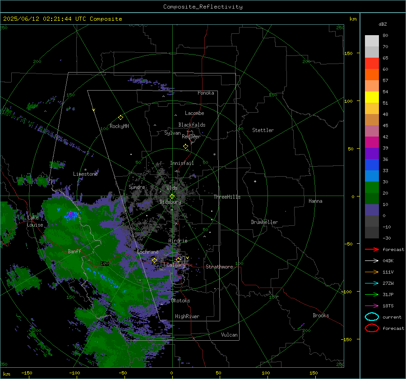The height and width of the screenshot is (379, 406).
Task: Click the Strathmore city label
Action: click(219, 267)
